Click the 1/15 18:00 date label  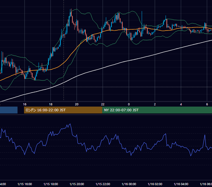[x=51, y=184]
